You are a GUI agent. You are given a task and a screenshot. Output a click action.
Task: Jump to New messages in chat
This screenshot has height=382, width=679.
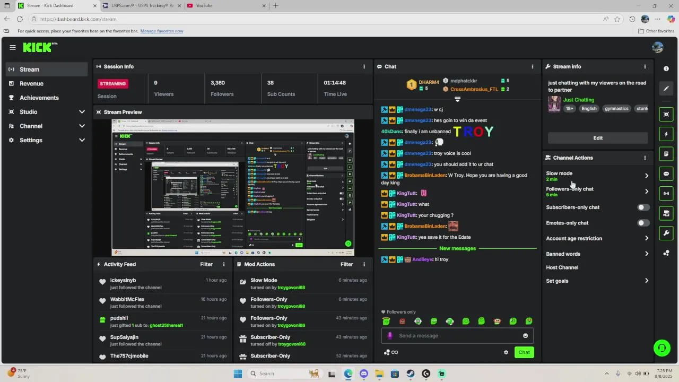457,248
